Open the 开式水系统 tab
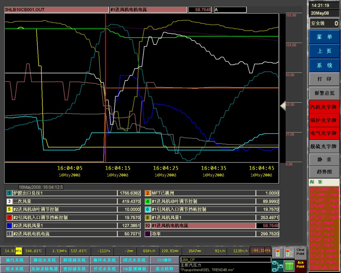341x273 pixels. pyautogui.click(x=105, y=269)
